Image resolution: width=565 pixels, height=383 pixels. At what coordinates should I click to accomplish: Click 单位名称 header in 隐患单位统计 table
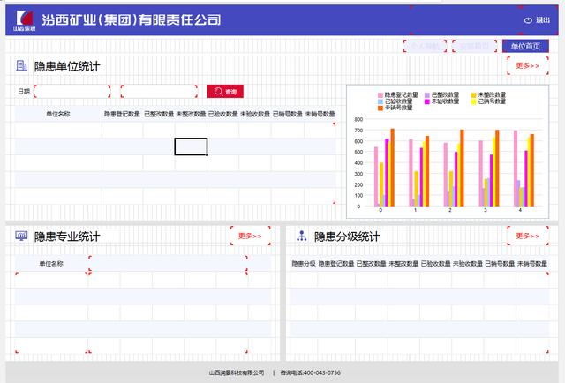[x=58, y=114]
